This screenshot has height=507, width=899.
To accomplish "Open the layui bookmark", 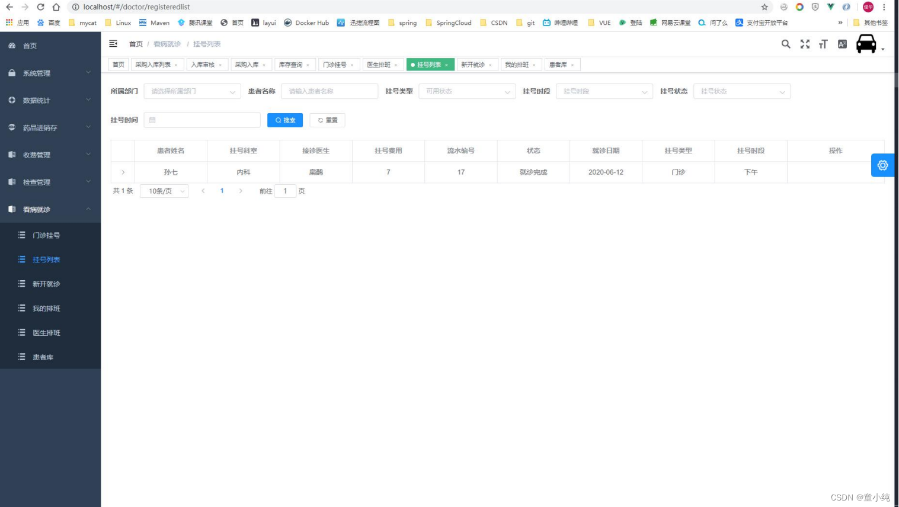I will [264, 23].
